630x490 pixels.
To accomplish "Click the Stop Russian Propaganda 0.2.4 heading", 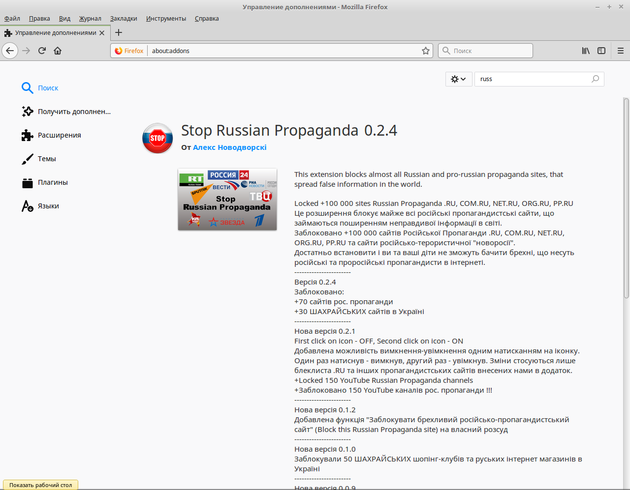I will tap(289, 131).
